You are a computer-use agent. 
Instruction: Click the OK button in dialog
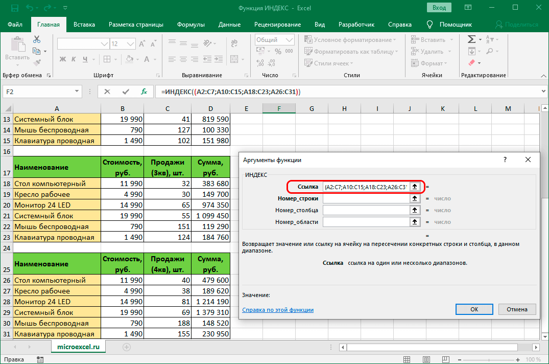474,309
